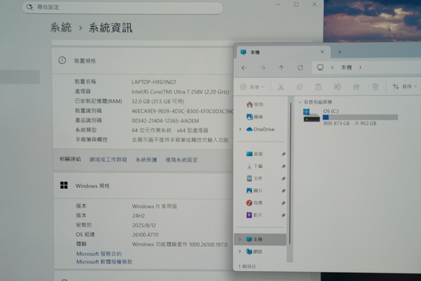Expand chevron after 本機 in address bar
421x281 pixels.
coord(360,68)
